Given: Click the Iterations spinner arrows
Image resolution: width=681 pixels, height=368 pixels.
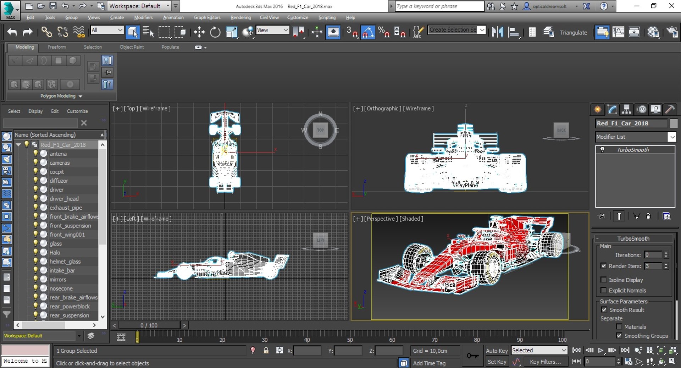Looking at the screenshot, I should (x=666, y=255).
